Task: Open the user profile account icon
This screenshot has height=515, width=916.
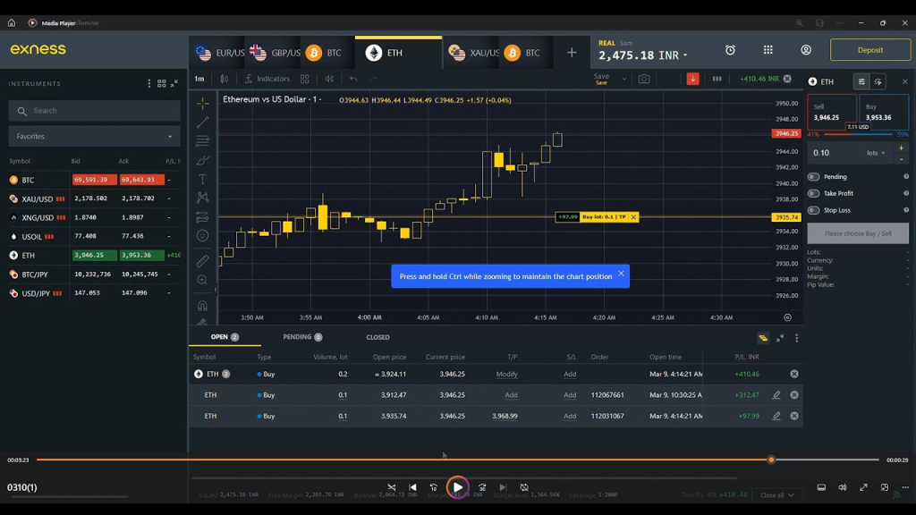Action: point(806,50)
